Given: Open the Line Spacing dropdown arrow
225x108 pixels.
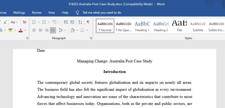Looking at the screenshot, I should click(65, 30).
